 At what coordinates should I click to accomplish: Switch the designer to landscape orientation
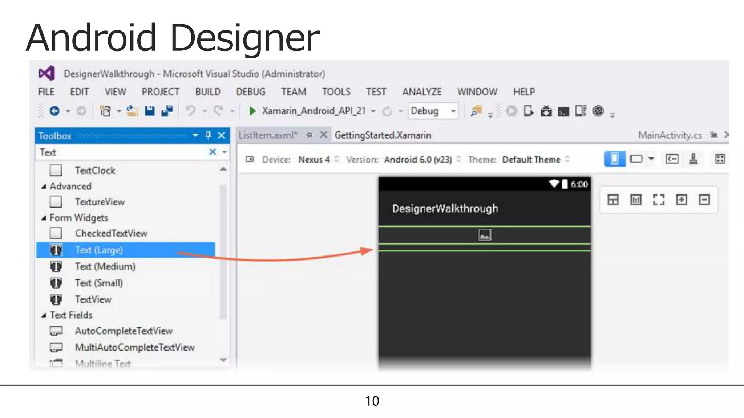tap(636, 159)
